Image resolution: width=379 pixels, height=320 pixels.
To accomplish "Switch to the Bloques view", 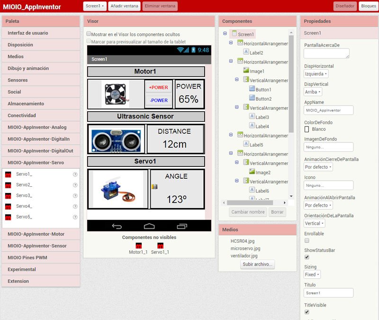I will [369, 6].
